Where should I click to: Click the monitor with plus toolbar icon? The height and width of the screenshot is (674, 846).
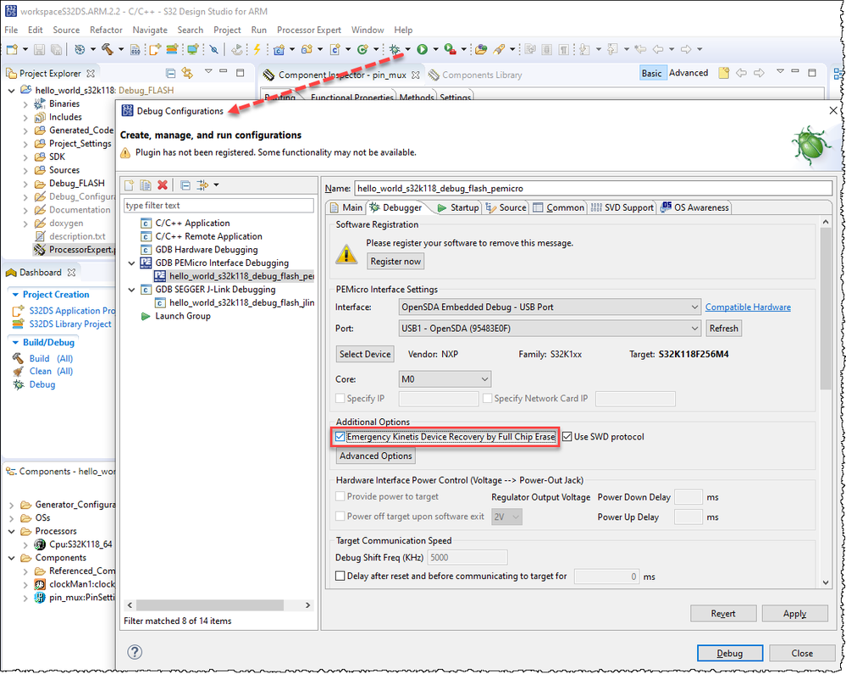click(x=192, y=50)
